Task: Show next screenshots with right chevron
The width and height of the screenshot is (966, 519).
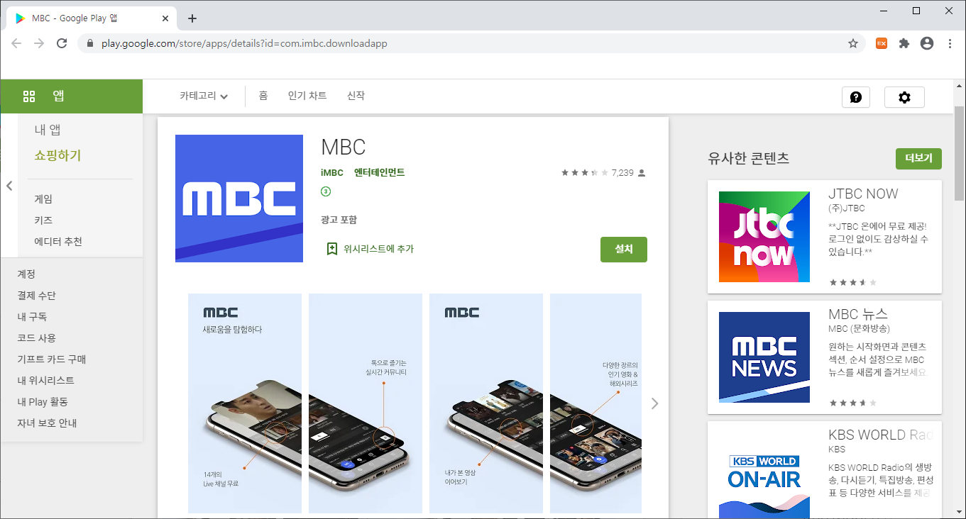Action: click(x=654, y=403)
